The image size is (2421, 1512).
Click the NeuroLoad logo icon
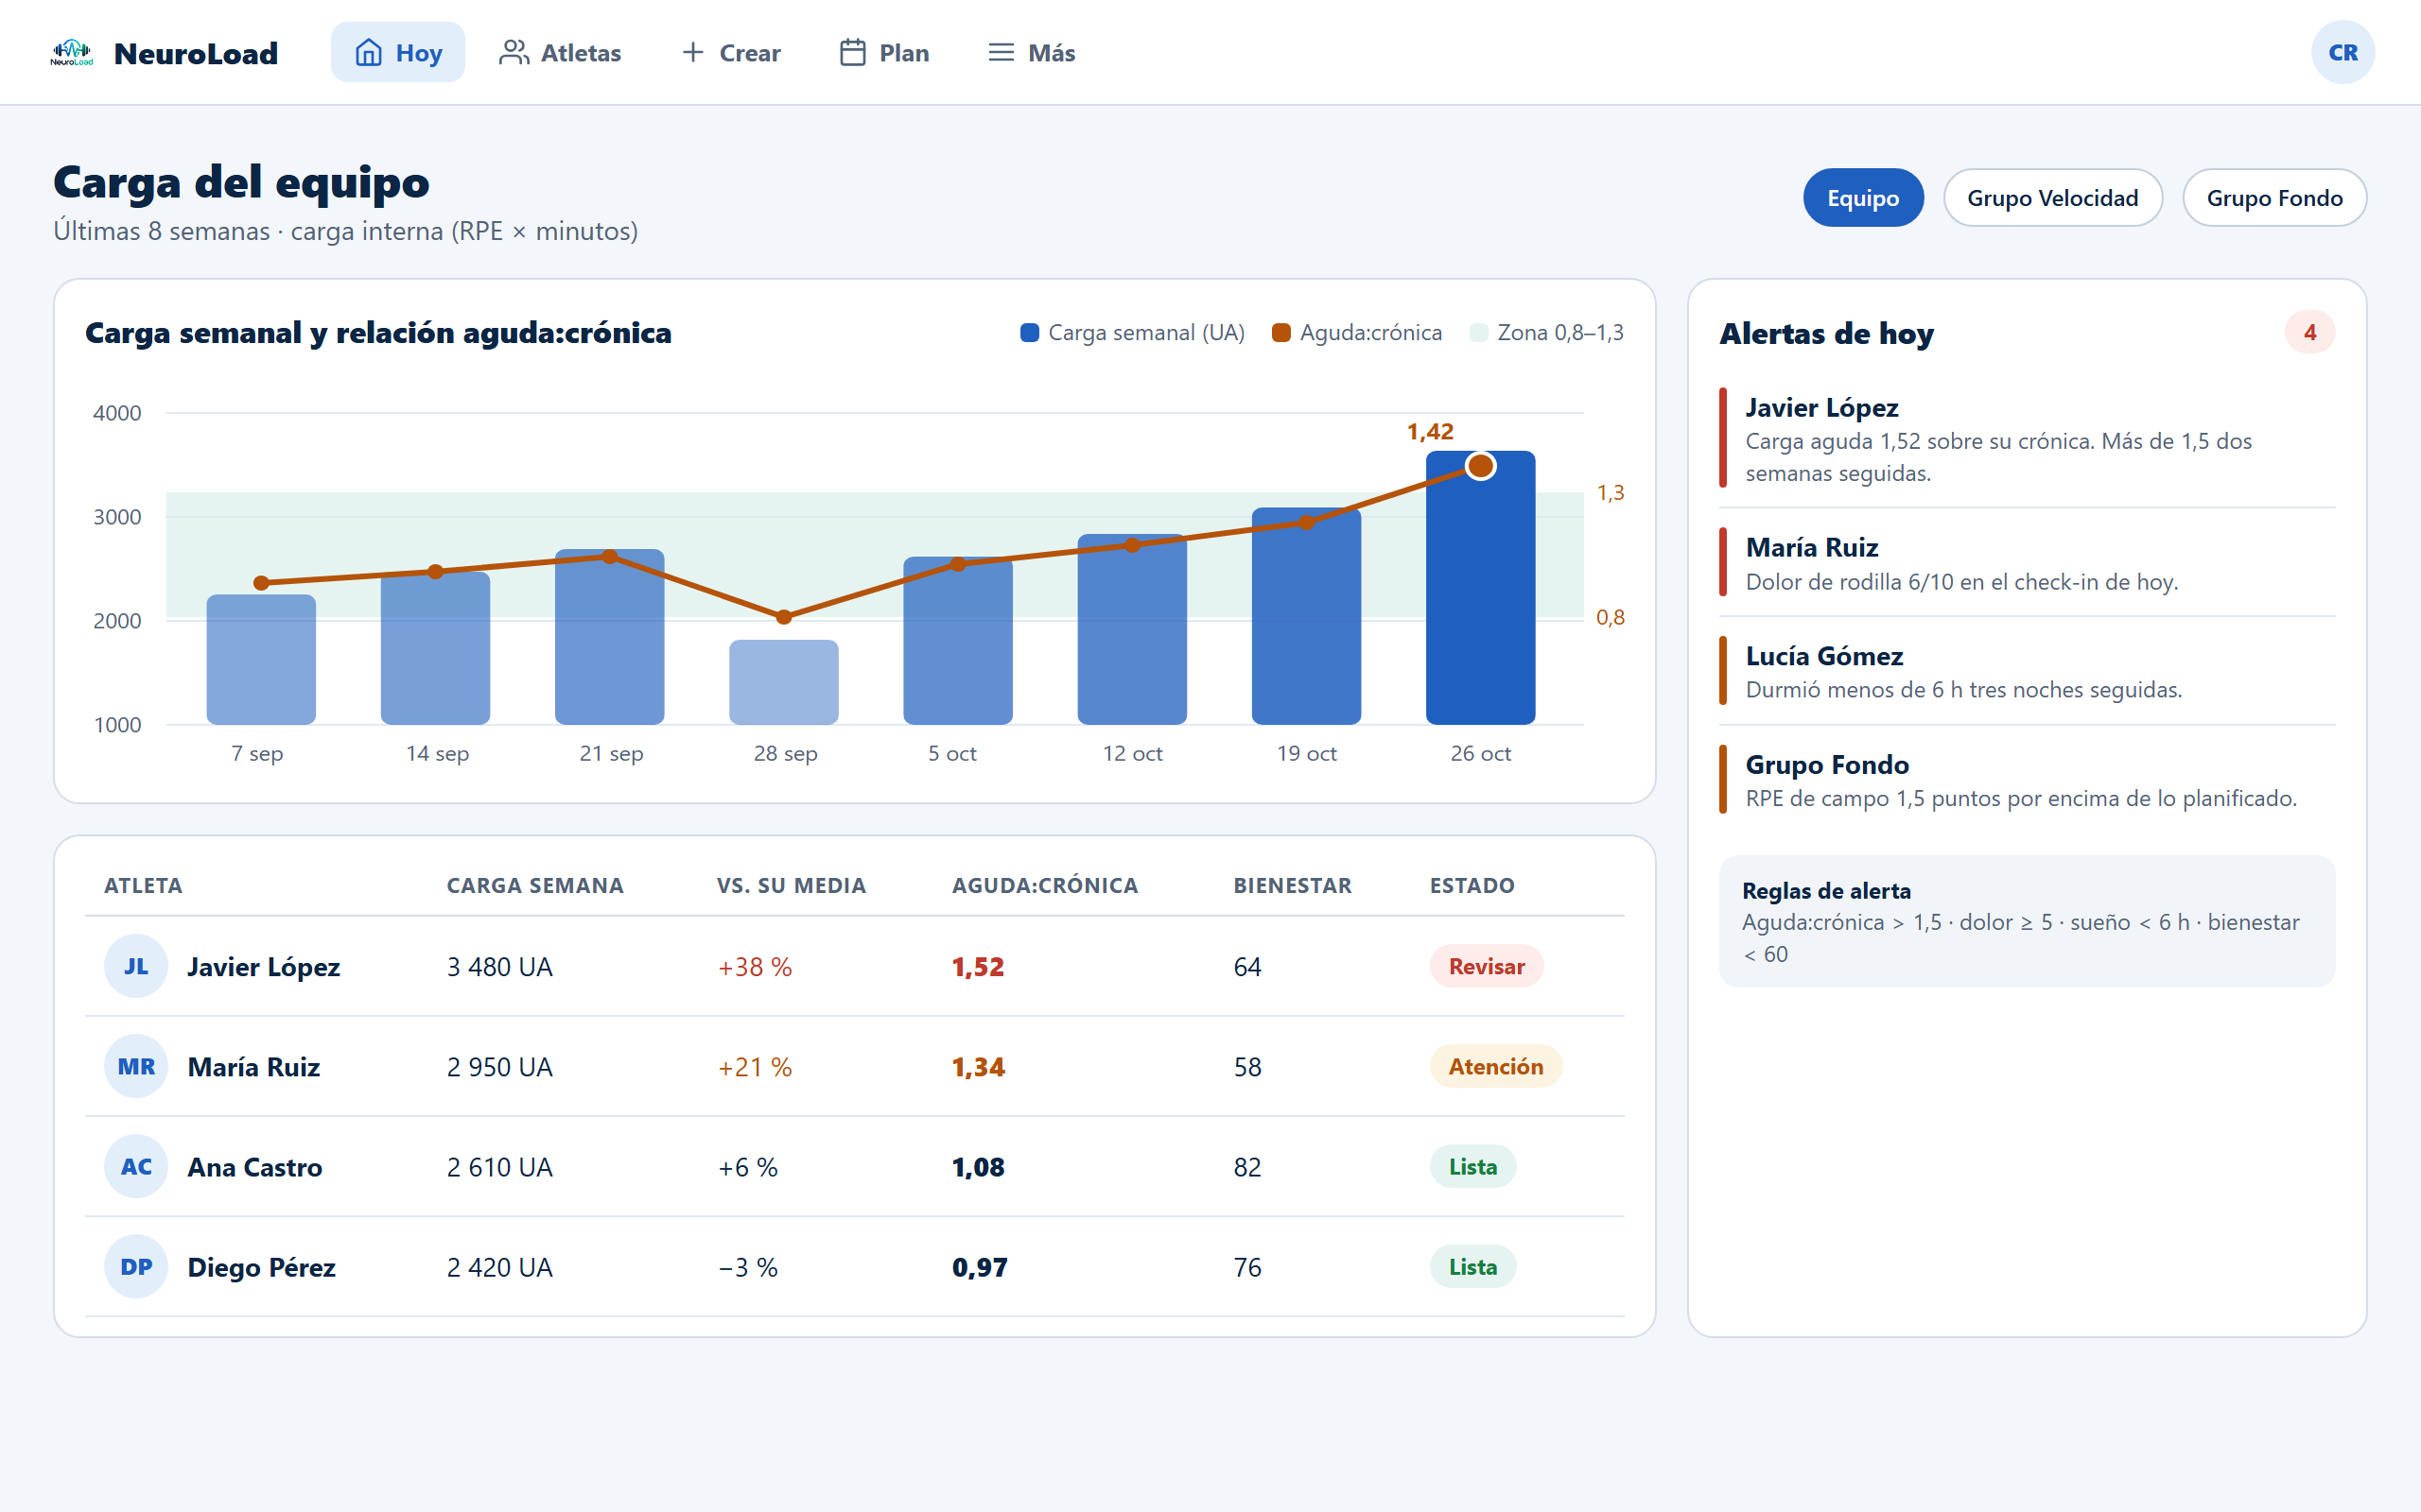point(72,52)
